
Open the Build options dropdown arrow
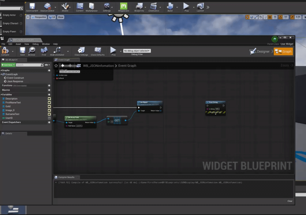coord(177,7)
